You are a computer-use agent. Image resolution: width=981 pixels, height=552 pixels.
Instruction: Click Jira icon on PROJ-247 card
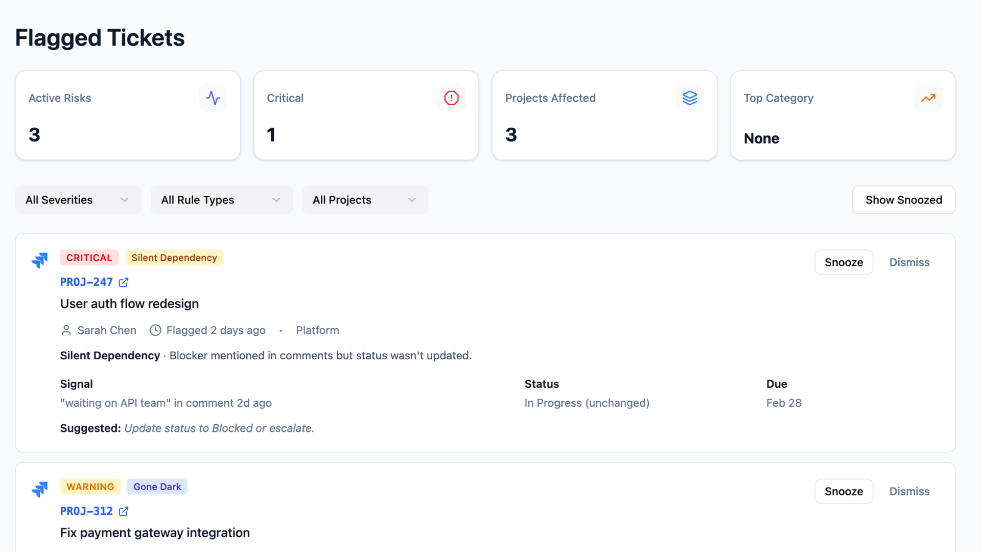(39, 260)
